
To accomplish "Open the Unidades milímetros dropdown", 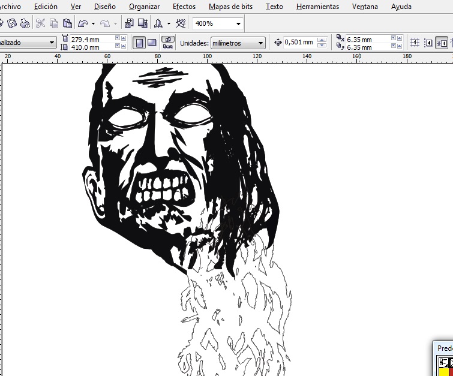I will click(x=260, y=43).
